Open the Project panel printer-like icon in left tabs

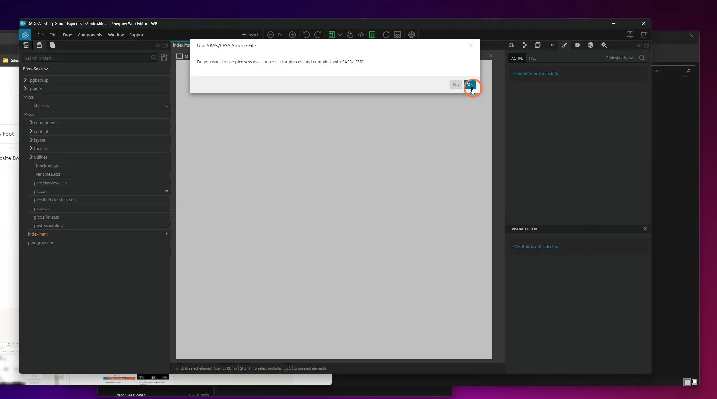click(39, 45)
